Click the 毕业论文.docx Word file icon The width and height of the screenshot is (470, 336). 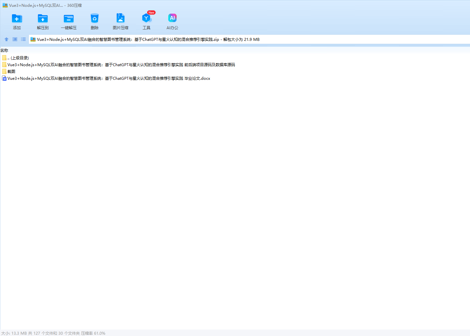(4, 78)
